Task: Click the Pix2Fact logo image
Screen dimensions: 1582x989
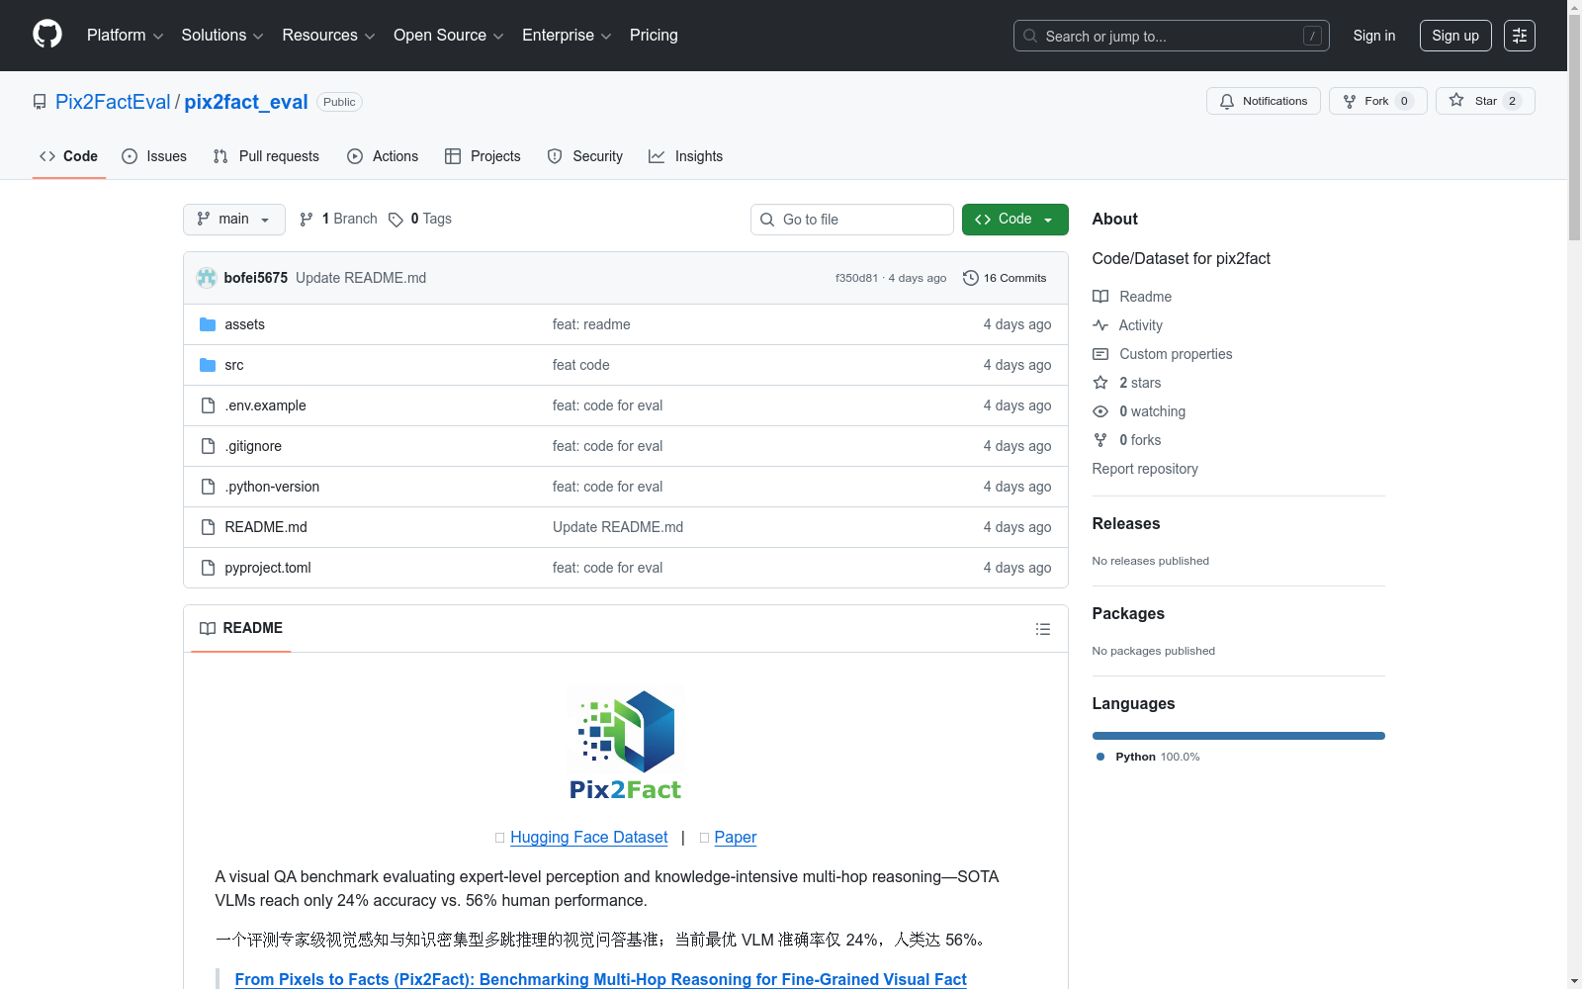Action: coord(626,743)
